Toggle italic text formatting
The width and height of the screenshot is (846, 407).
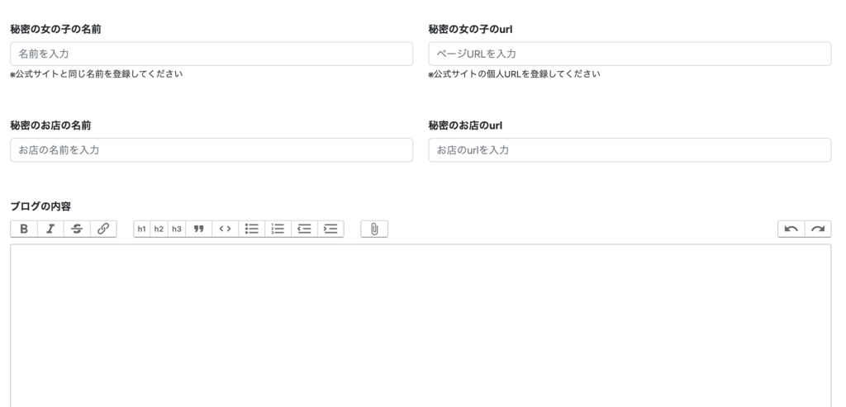click(50, 229)
